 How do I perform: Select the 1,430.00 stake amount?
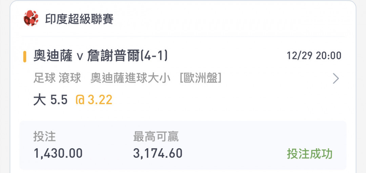pyautogui.click(x=58, y=153)
